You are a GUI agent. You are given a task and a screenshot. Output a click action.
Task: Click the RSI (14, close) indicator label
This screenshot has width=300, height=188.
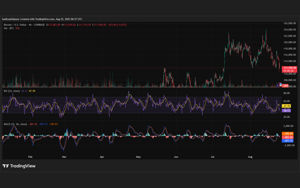pyautogui.click(x=12, y=91)
